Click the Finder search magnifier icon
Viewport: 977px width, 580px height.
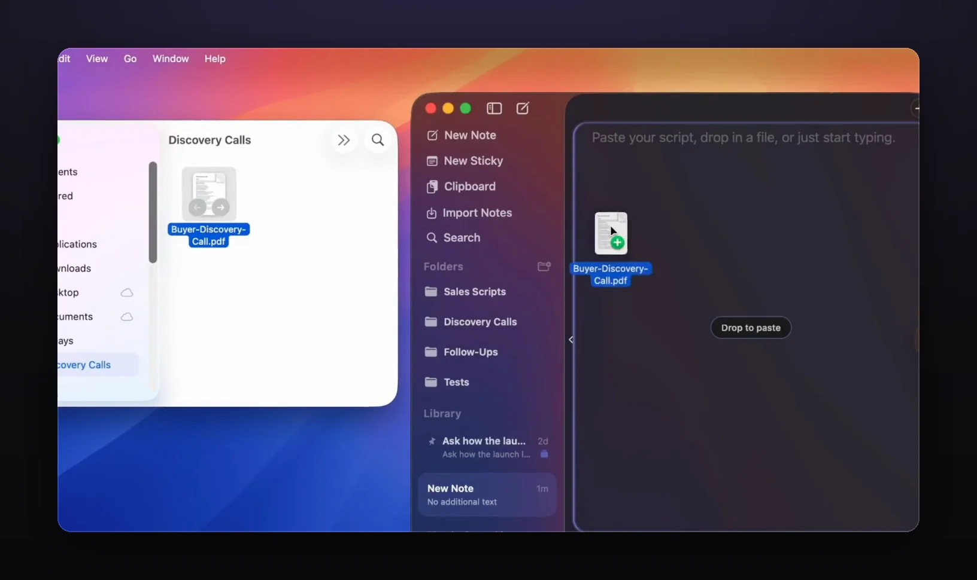coord(378,140)
